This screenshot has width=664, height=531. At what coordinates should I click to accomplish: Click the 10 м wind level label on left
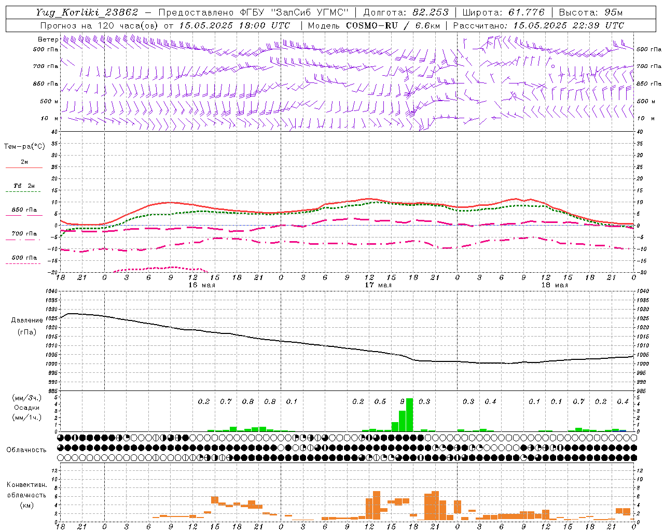click(49, 118)
